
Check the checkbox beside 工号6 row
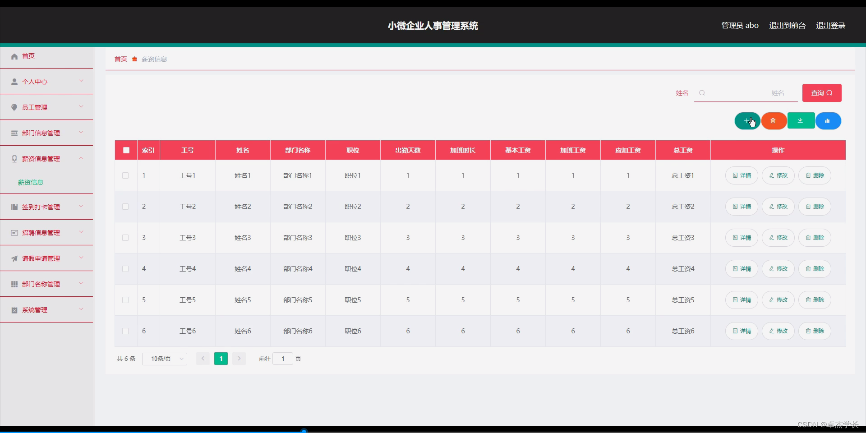125,331
